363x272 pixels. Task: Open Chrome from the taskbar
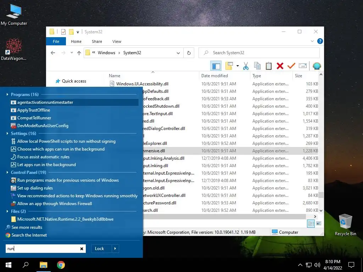tap(61, 265)
